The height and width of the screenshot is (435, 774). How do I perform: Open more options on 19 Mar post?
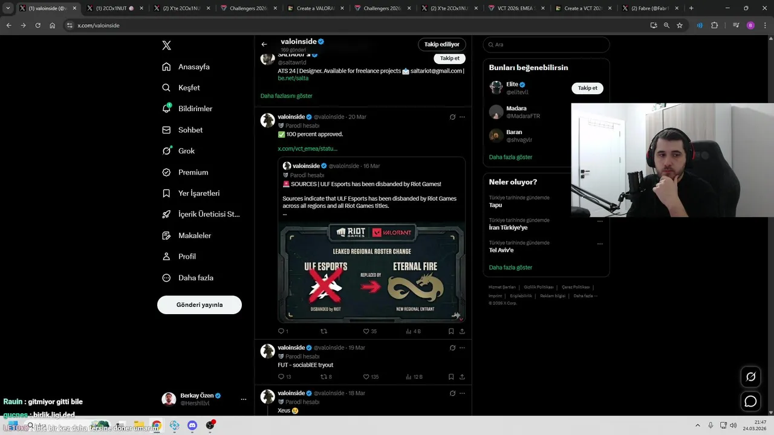pos(462,348)
